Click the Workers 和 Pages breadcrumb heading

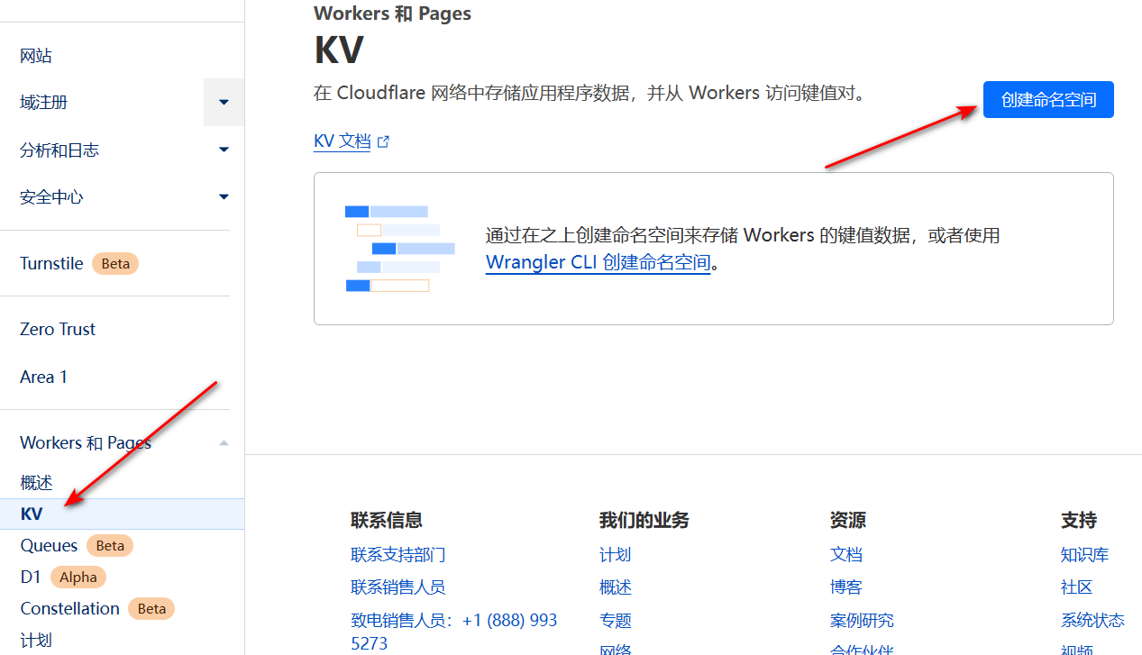(392, 14)
